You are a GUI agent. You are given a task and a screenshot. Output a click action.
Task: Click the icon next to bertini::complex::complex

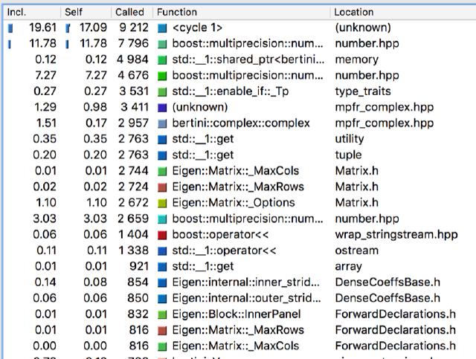[162, 124]
